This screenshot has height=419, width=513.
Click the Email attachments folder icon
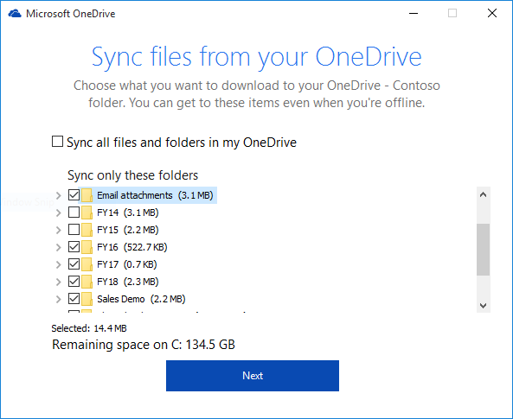point(87,195)
